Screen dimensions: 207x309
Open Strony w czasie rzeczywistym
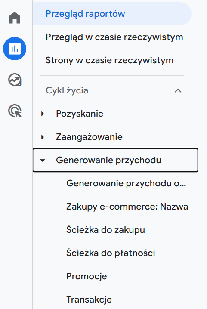(x=110, y=60)
